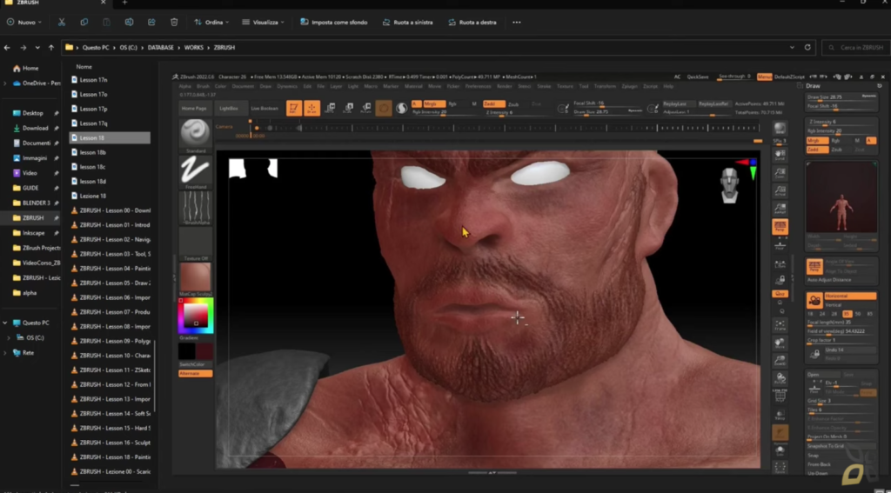The image size is (891, 493).
Task: Toggle Zsub in the top shelf
Action: click(513, 104)
